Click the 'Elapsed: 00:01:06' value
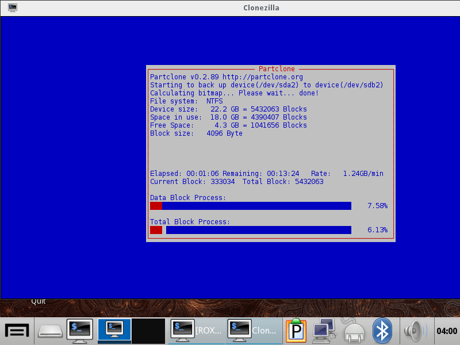The width and height of the screenshot is (460, 345). (x=185, y=174)
